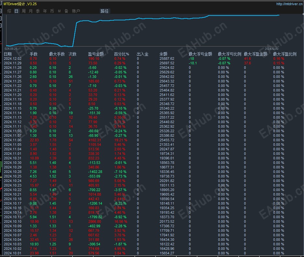This screenshot has width=304, height=257.
Task: Click max floating profit 41.6
Action: (248, 59)
